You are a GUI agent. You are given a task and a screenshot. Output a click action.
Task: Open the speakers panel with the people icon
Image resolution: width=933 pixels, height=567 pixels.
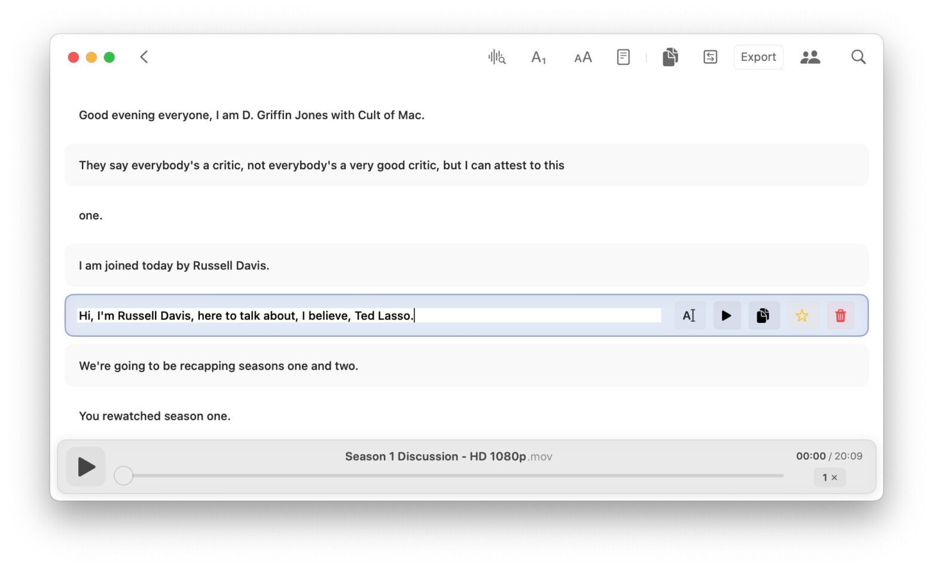click(811, 57)
